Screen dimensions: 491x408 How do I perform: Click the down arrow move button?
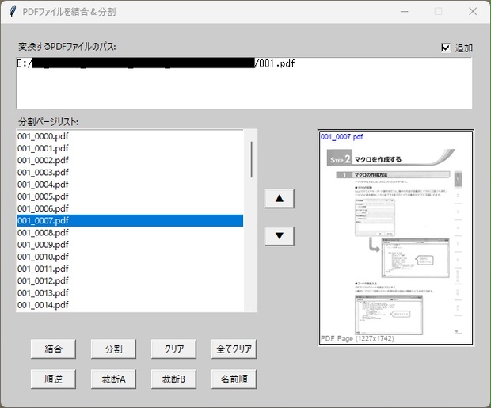click(279, 236)
